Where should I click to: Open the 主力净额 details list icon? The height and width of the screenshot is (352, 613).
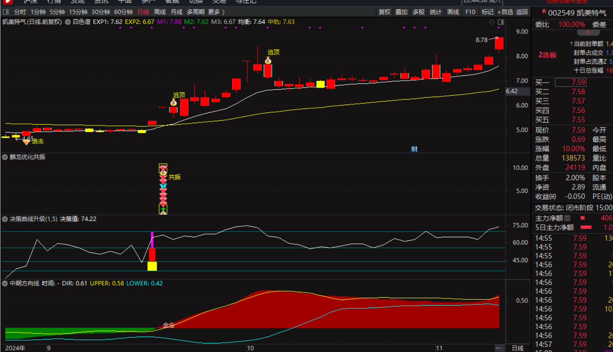click(x=567, y=218)
